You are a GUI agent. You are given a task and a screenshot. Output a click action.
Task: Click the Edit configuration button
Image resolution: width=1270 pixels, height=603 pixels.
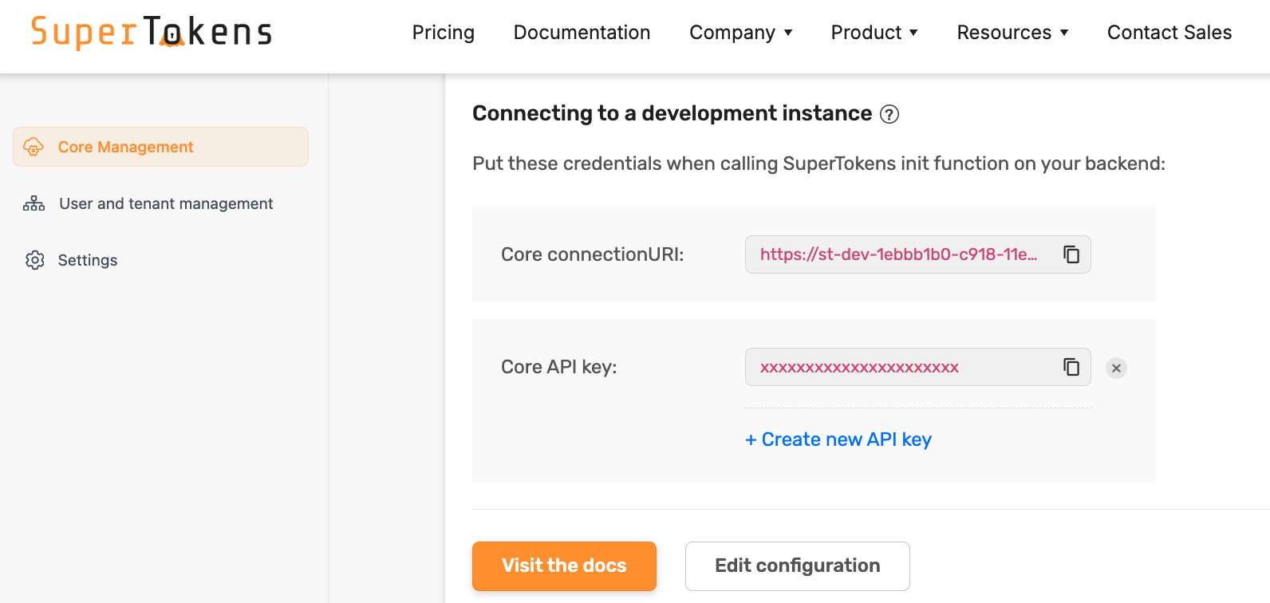tap(797, 566)
